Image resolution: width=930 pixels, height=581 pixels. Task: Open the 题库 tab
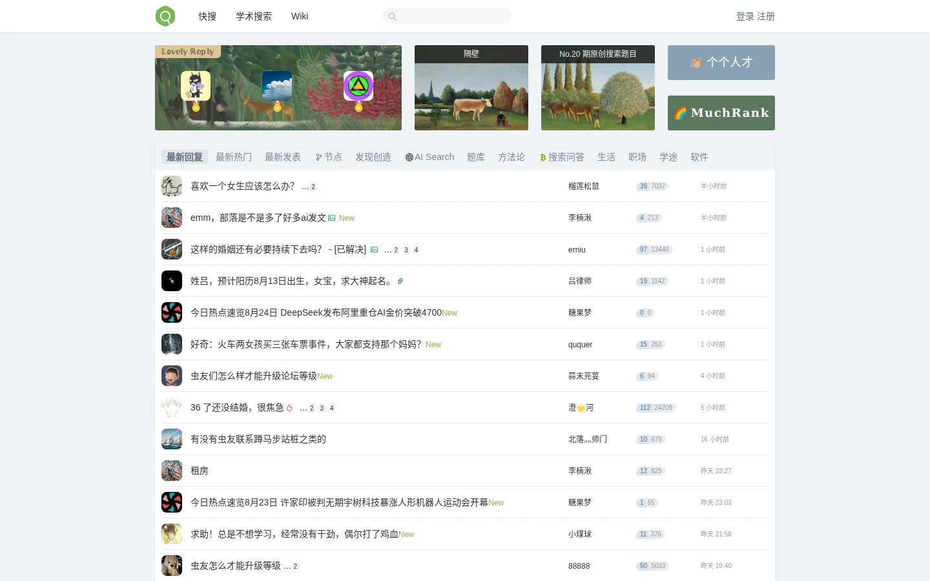click(x=476, y=157)
